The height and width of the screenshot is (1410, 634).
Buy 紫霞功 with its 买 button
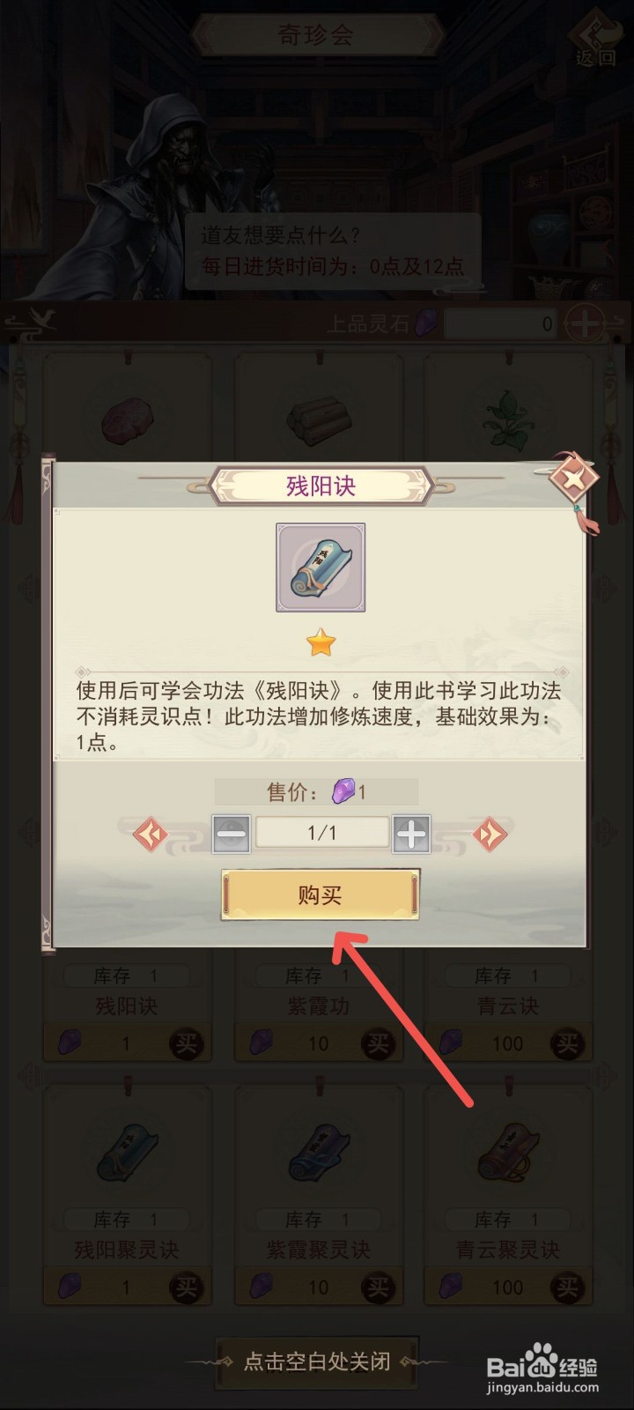378,1044
